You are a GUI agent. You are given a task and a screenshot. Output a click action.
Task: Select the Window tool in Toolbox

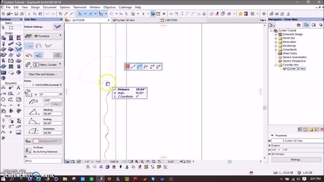tap(19, 38)
